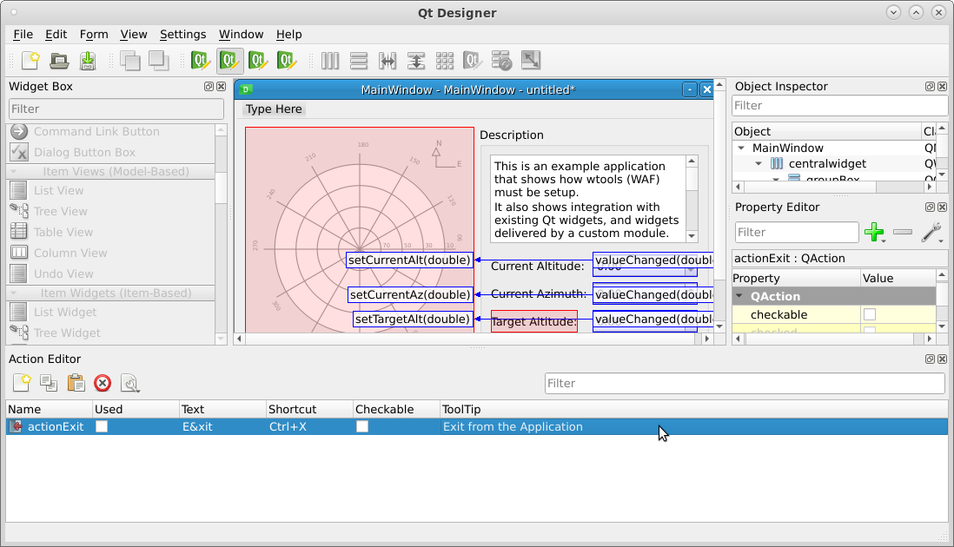
Task: Collapse the QAction property group
Action: coord(739,297)
